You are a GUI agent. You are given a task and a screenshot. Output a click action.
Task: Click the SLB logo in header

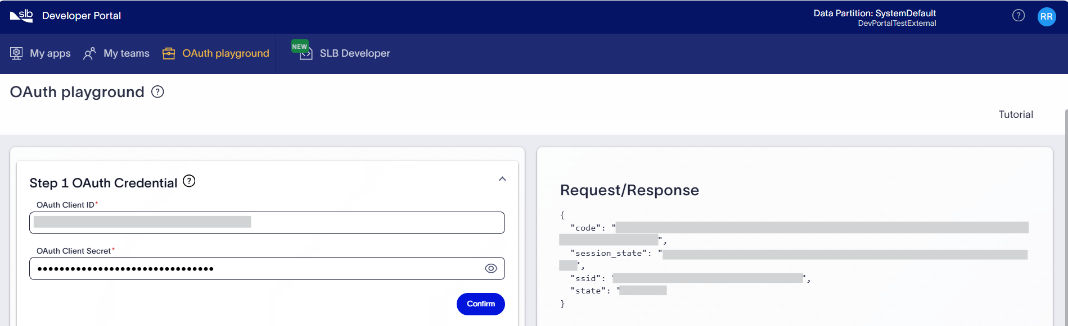click(22, 16)
